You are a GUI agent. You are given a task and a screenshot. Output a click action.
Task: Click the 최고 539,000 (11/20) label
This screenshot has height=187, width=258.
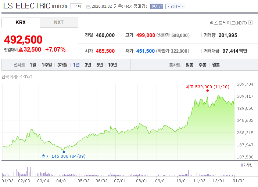pyautogui.click(x=208, y=87)
